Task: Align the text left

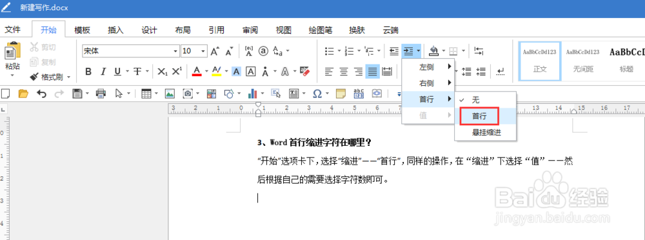Action: point(329,72)
